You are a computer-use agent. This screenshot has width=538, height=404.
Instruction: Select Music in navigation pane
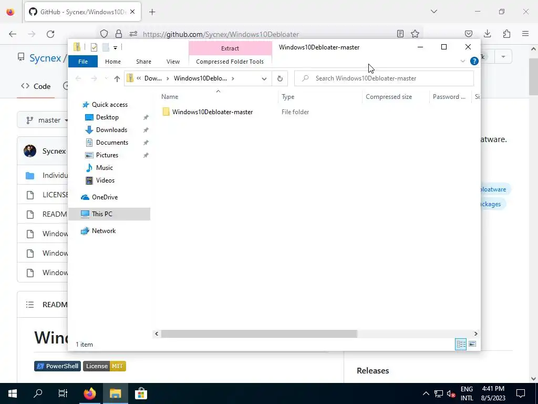(x=105, y=168)
